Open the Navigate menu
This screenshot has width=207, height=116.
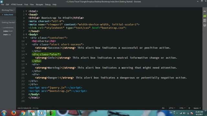[x=39, y=5]
